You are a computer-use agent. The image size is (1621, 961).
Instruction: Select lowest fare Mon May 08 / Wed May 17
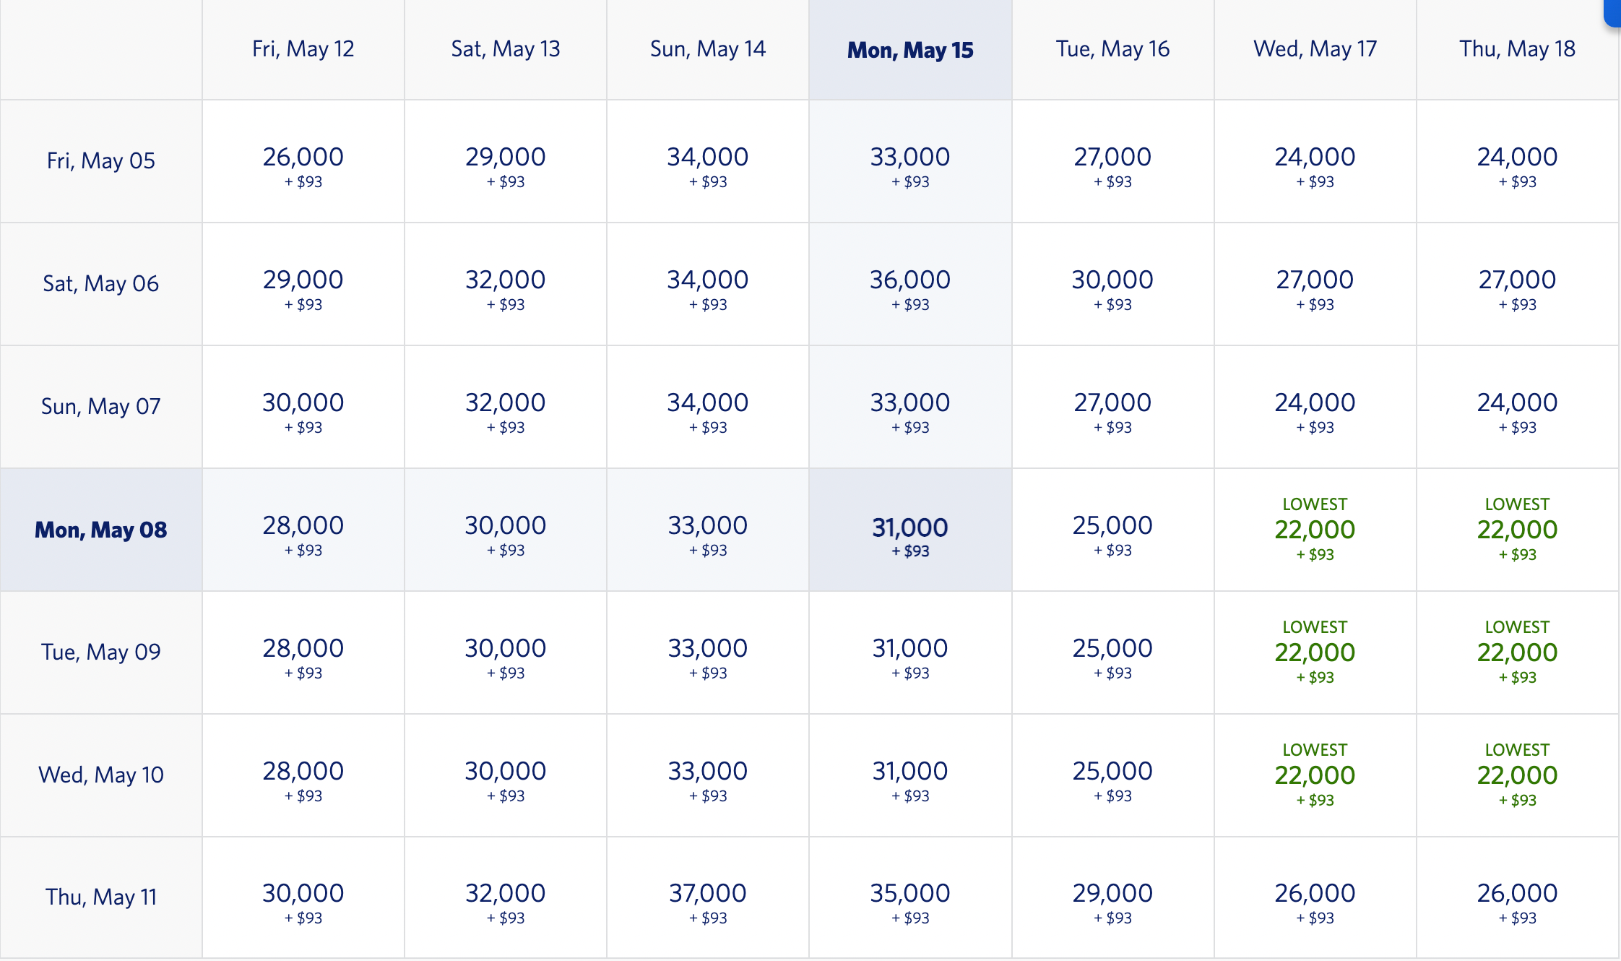pos(1314,530)
